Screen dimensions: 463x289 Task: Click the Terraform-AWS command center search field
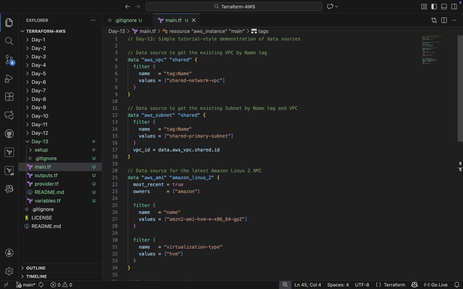234,7
